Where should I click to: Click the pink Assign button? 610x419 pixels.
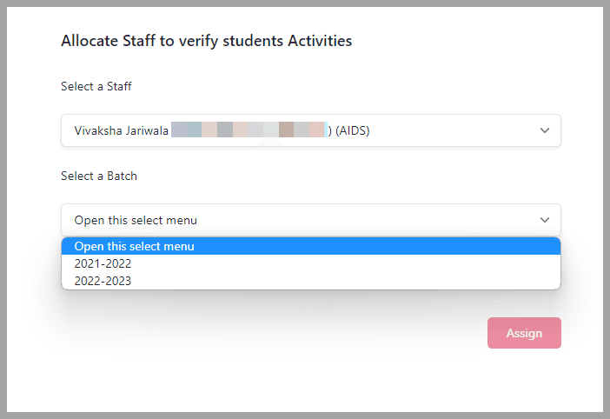(524, 333)
